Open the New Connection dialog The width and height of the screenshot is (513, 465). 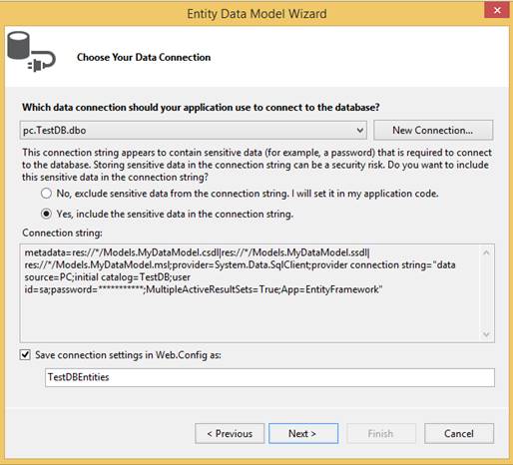[433, 130]
